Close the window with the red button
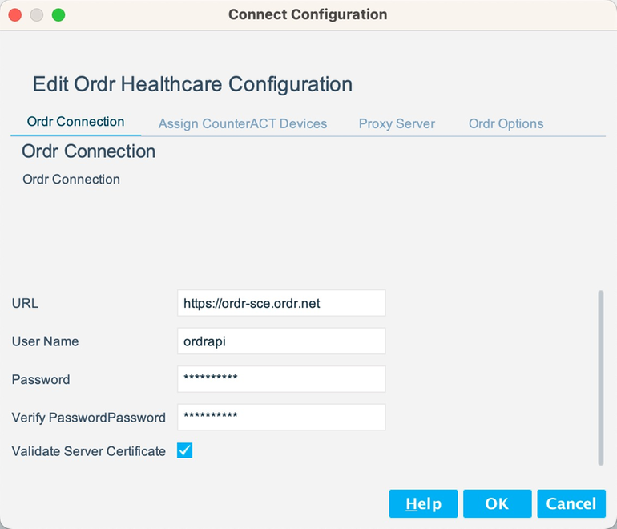 [x=15, y=14]
